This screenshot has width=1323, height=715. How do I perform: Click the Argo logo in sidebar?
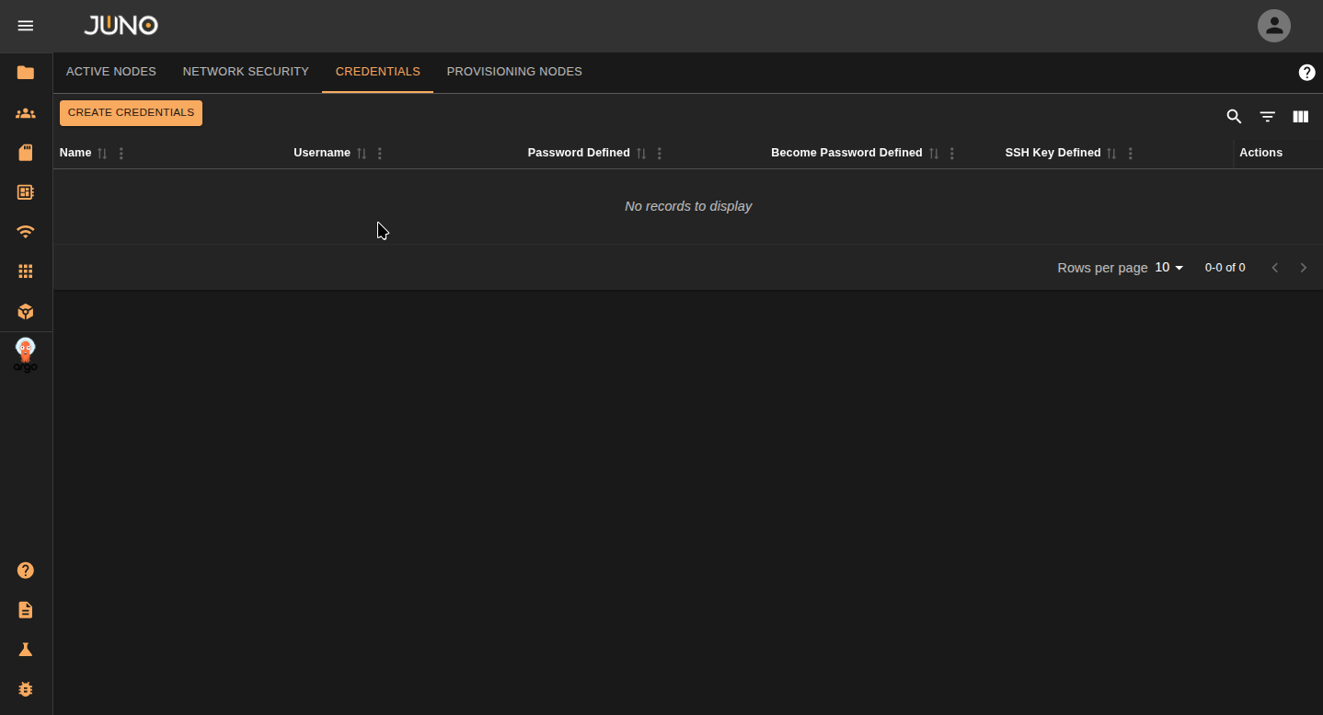coord(26,355)
